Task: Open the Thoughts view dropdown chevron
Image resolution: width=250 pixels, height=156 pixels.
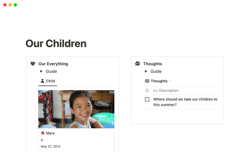Action: pos(170,81)
